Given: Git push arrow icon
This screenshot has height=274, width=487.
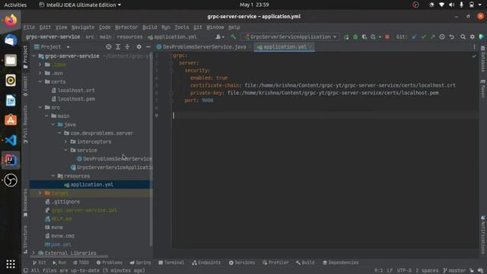Looking at the screenshot, I should point(432,37).
